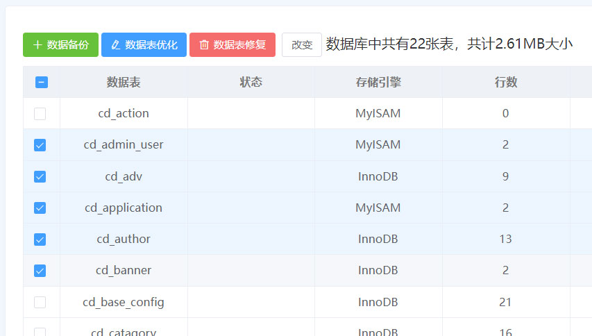This screenshot has height=336, width=592.
Task: Check the cd_catagory row checkbox
Action: pyautogui.click(x=40, y=332)
